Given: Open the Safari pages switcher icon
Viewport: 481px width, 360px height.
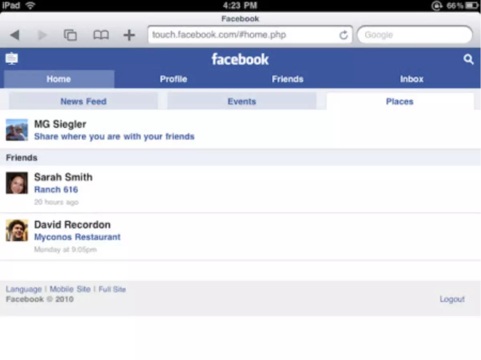Looking at the screenshot, I should click(x=70, y=35).
